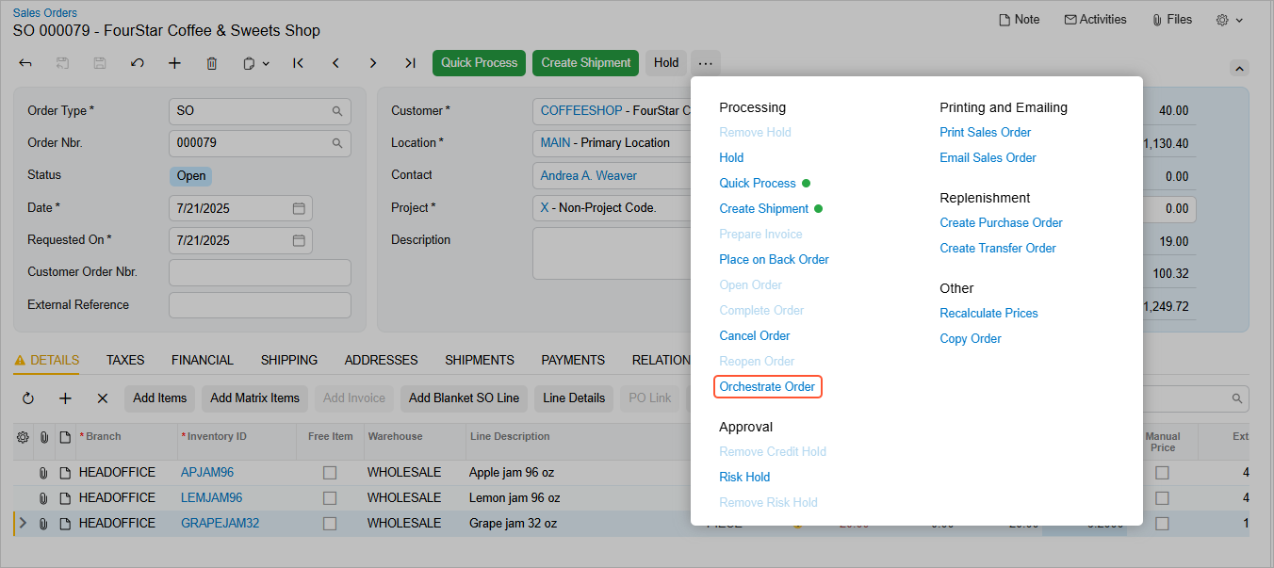
Task: Navigate to the last record
Action: point(410,63)
